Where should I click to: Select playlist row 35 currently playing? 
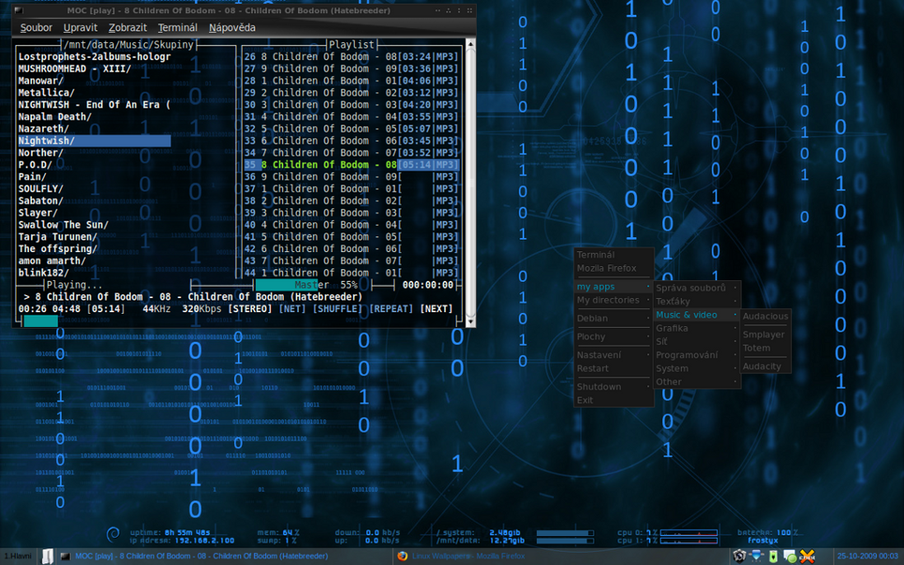[x=351, y=165]
